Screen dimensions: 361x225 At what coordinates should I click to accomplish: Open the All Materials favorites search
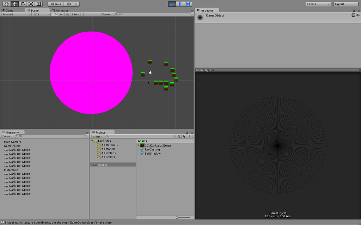(x=110, y=144)
